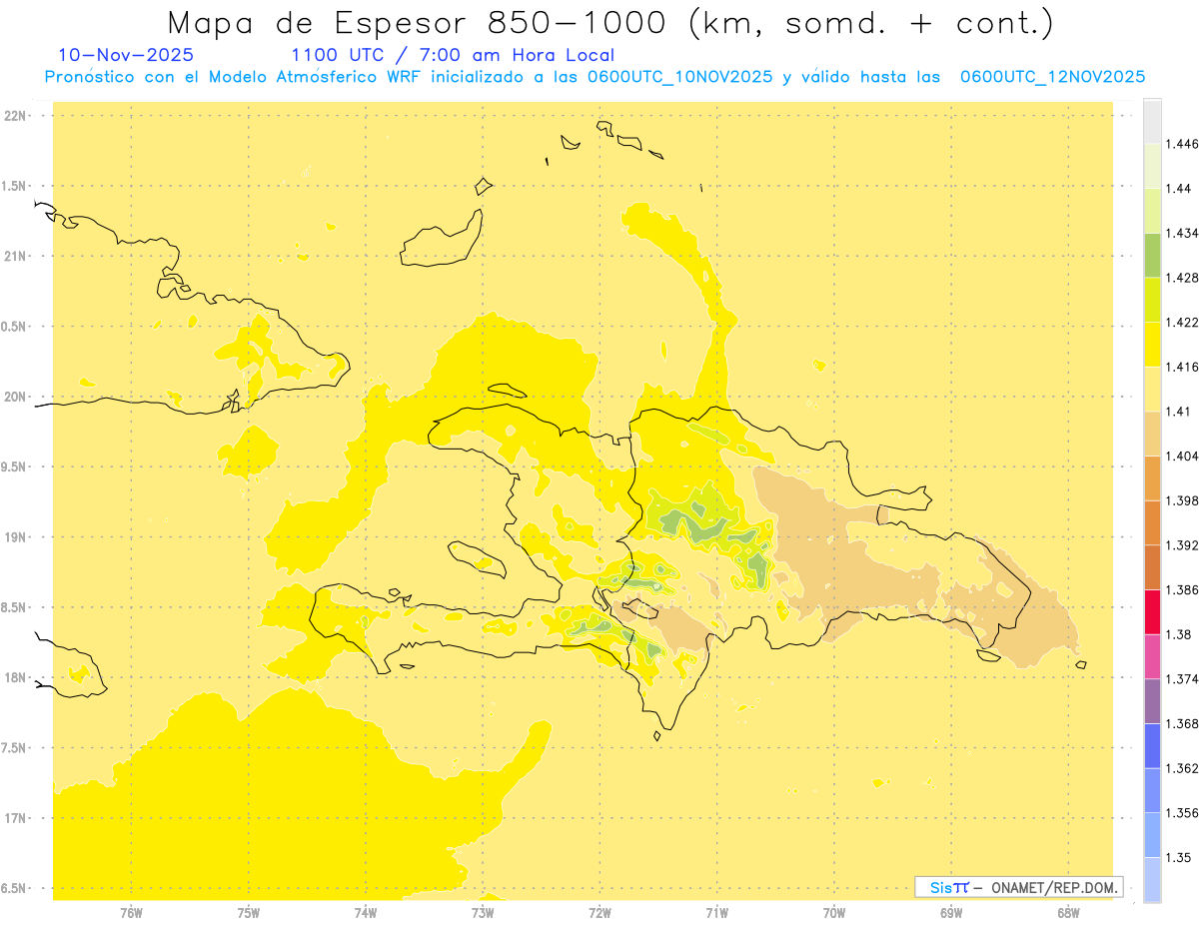Choose the pale yellow legend band between 1.41 and 1.416
This screenshot has height=926, width=1199.
tap(1152, 389)
